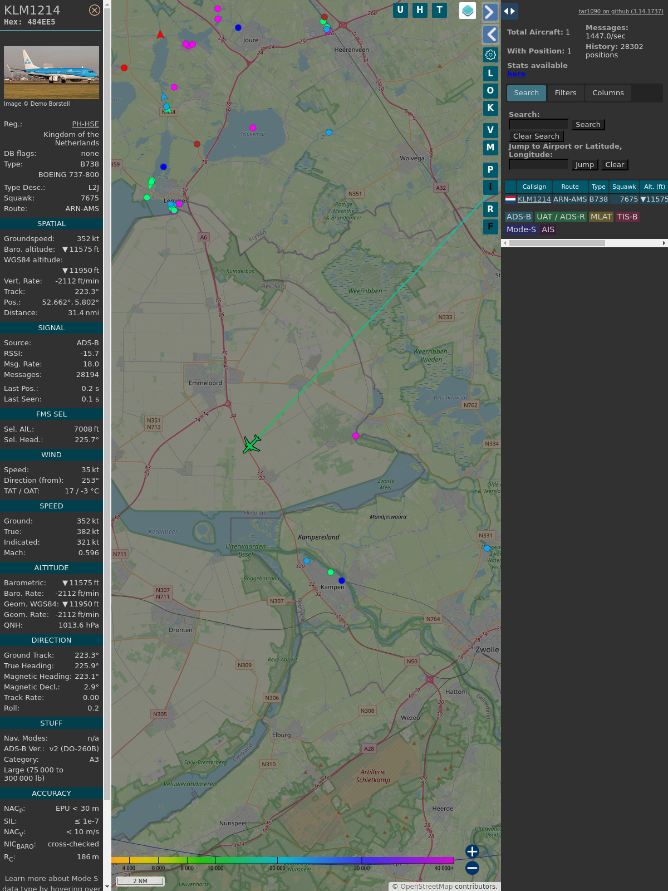Click the Jump button
This screenshot has width=668, height=891.
coord(584,165)
